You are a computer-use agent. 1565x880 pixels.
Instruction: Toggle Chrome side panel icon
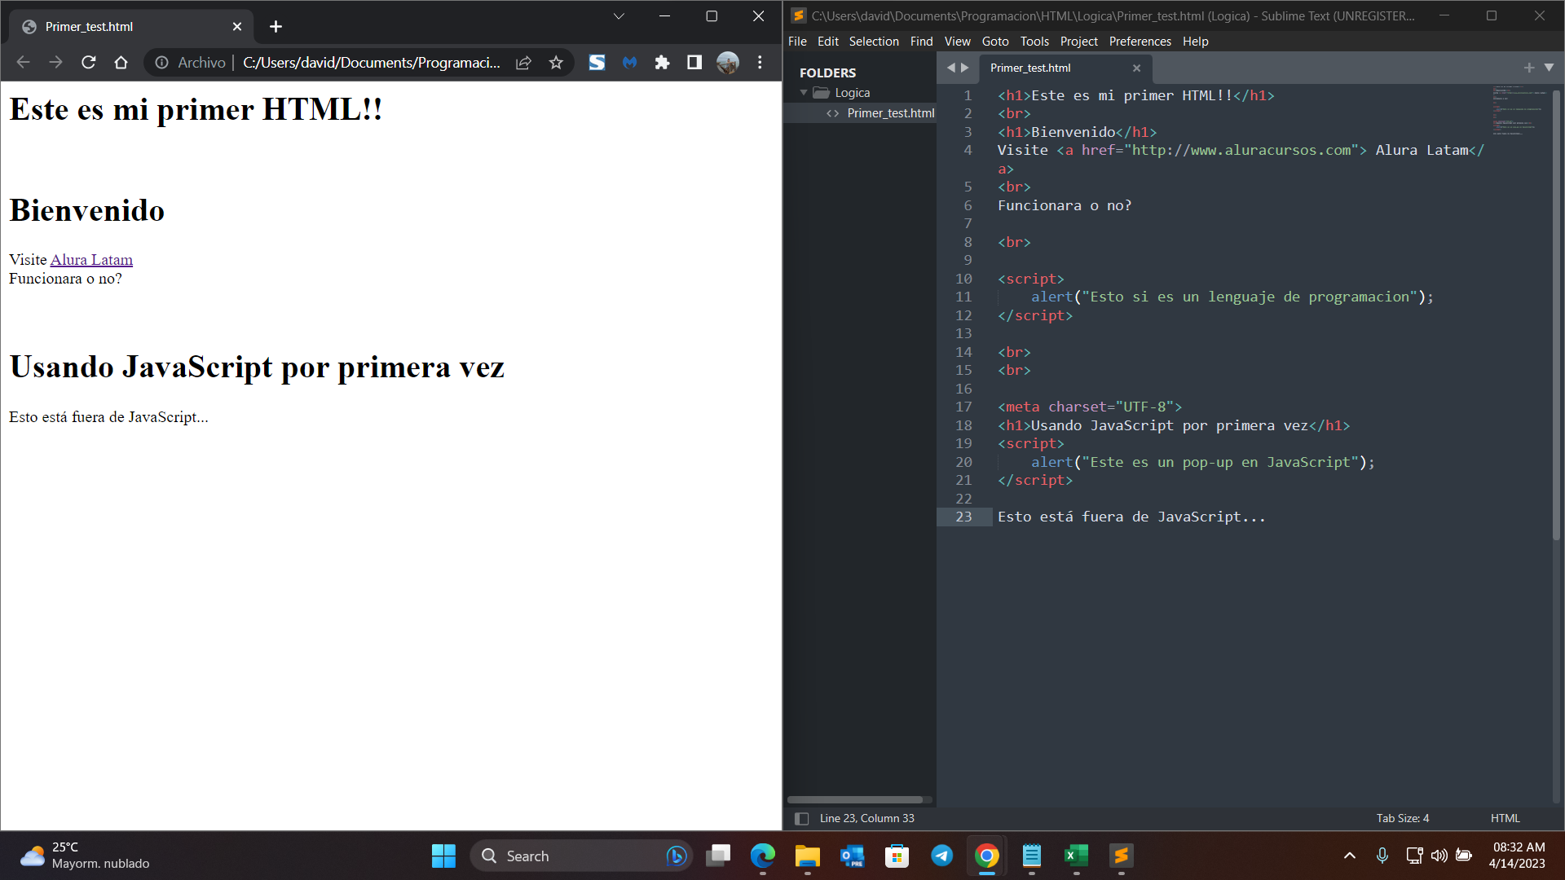(694, 63)
